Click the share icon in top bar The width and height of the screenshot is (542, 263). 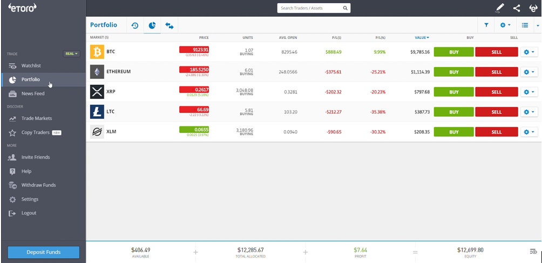click(x=517, y=8)
